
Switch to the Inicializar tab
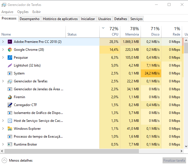88,19
